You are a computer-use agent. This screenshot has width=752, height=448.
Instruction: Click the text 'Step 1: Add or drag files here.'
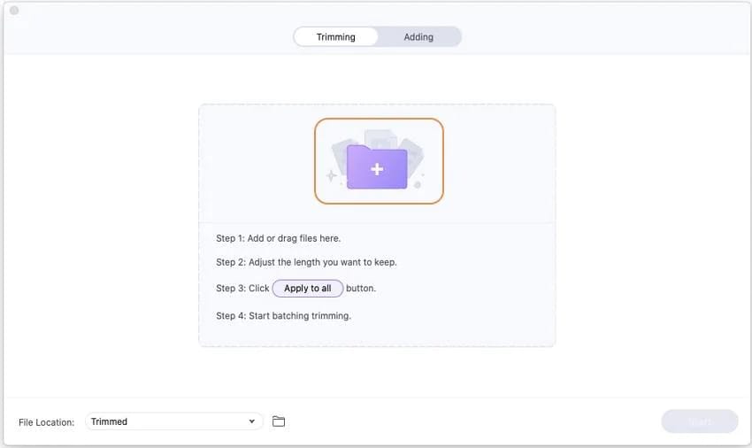pos(278,238)
